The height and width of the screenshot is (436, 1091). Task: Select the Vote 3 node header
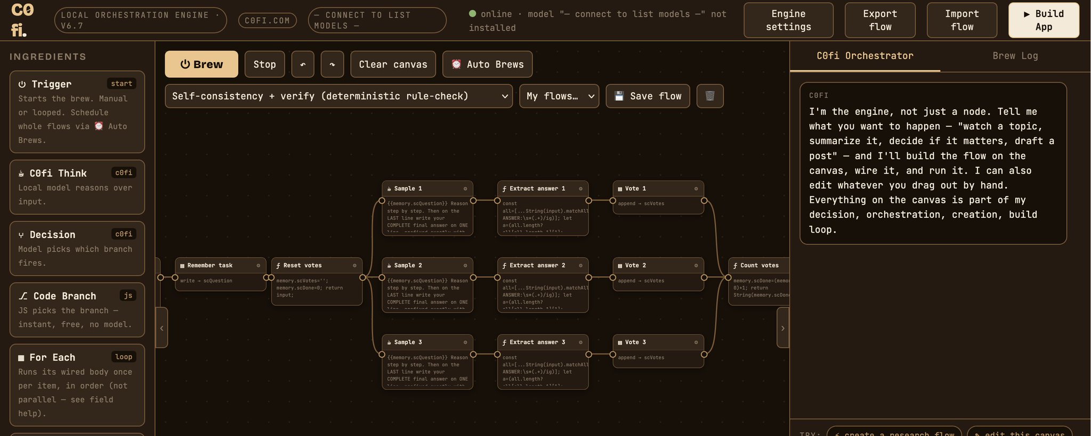coord(658,342)
